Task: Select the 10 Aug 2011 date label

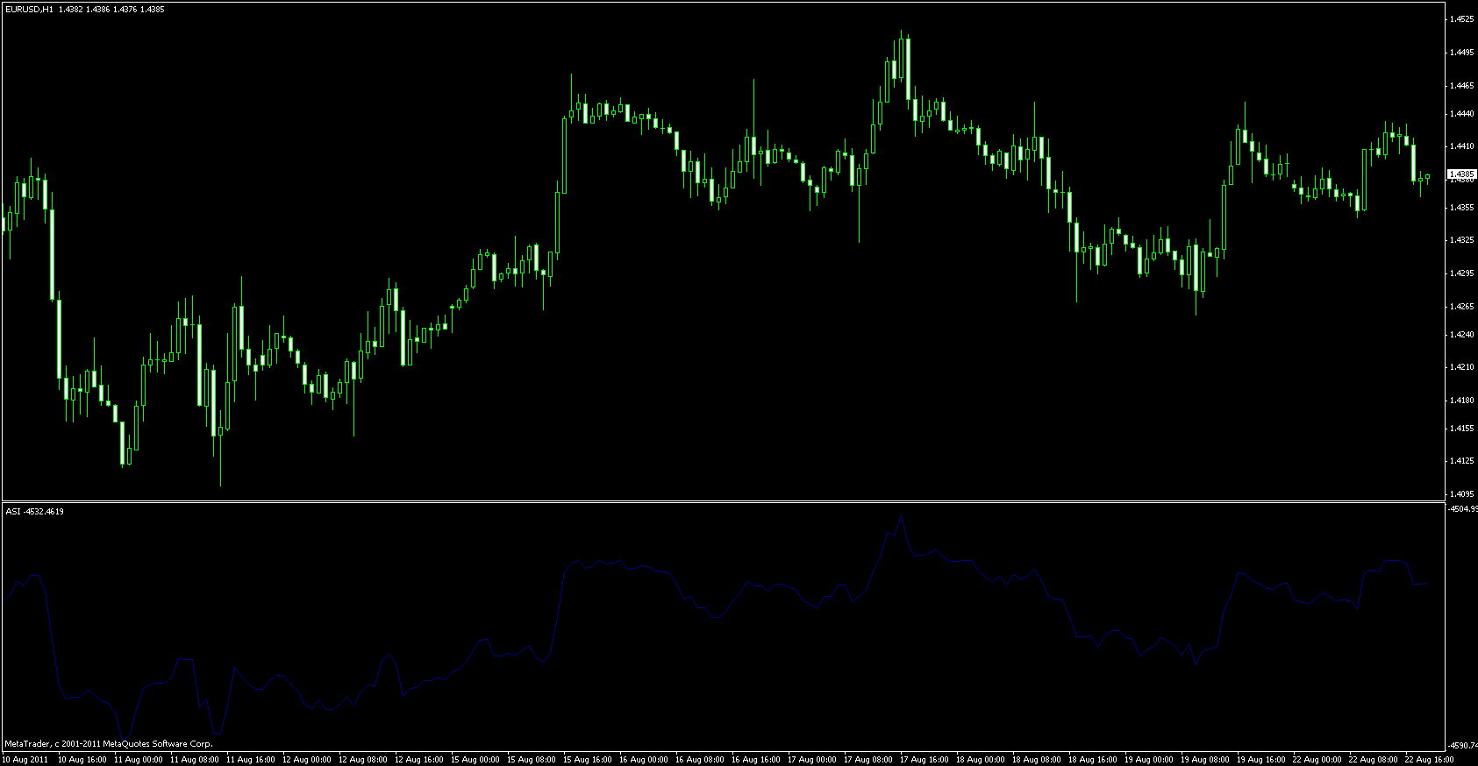Action: 25,759
